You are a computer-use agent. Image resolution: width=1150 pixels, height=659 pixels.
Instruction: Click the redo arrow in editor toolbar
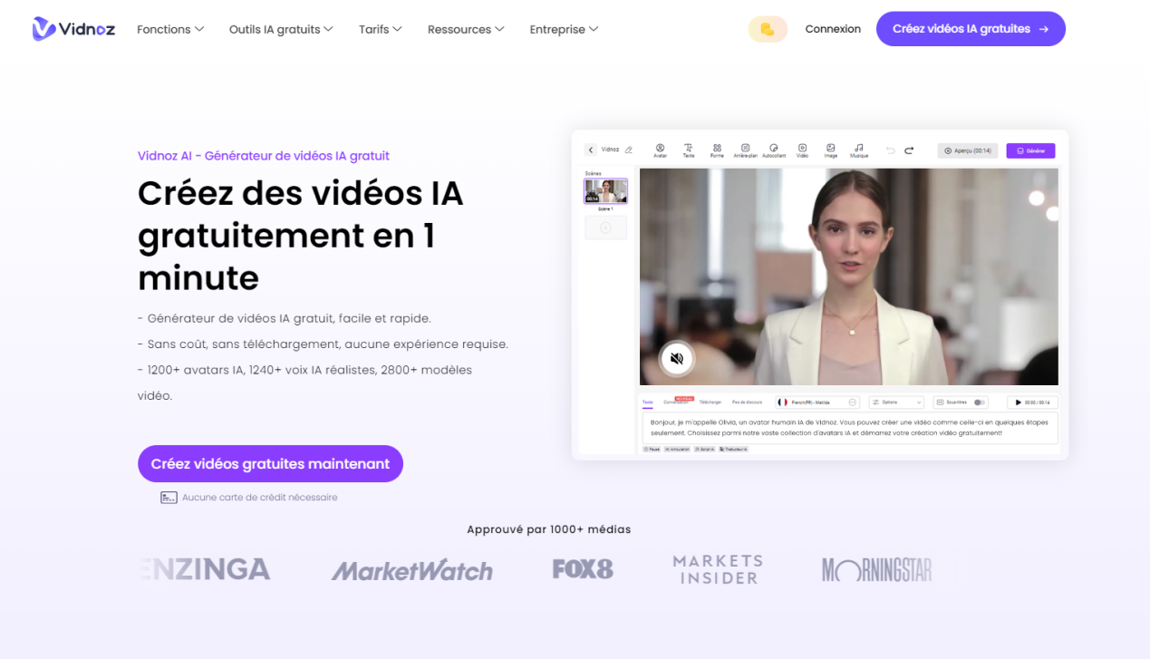909,150
